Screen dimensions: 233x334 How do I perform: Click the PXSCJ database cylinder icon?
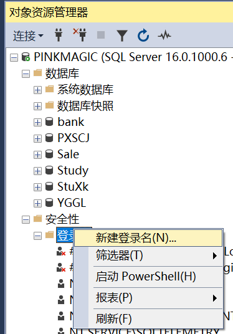[49, 138]
